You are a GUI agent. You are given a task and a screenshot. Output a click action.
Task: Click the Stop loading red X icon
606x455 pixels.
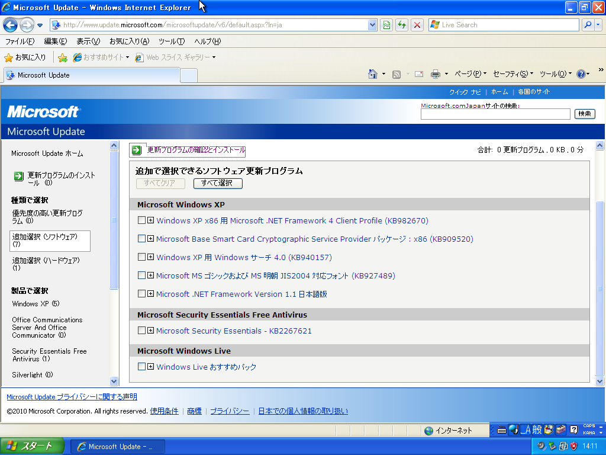click(x=417, y=25)
